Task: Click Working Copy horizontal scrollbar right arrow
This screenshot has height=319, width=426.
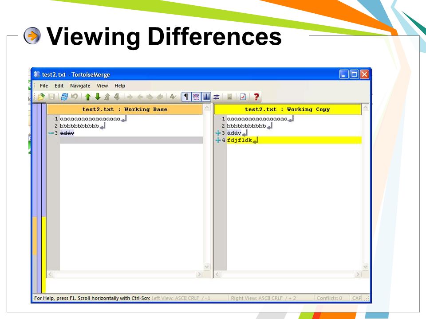Action: point(358,274)
